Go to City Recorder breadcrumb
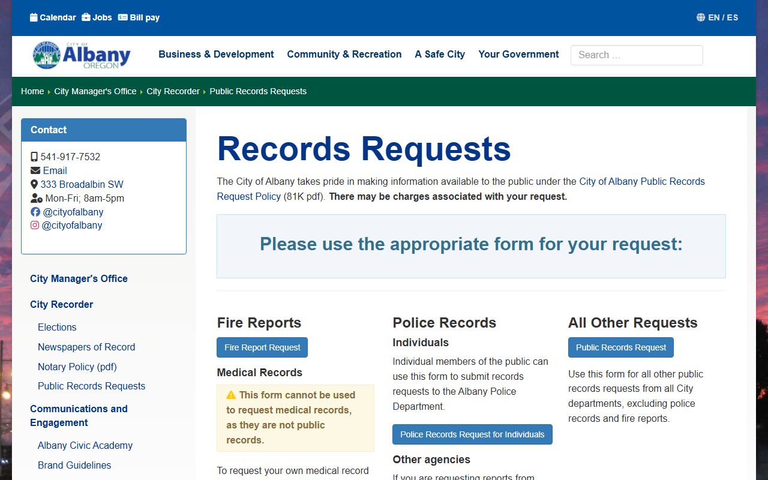The height and width of the screenshot is (480, 768). (x=173, y=91)
